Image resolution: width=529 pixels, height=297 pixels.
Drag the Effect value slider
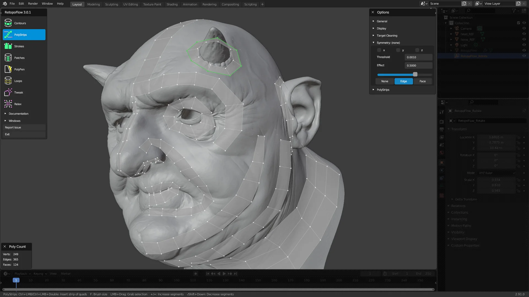[415, 74]
